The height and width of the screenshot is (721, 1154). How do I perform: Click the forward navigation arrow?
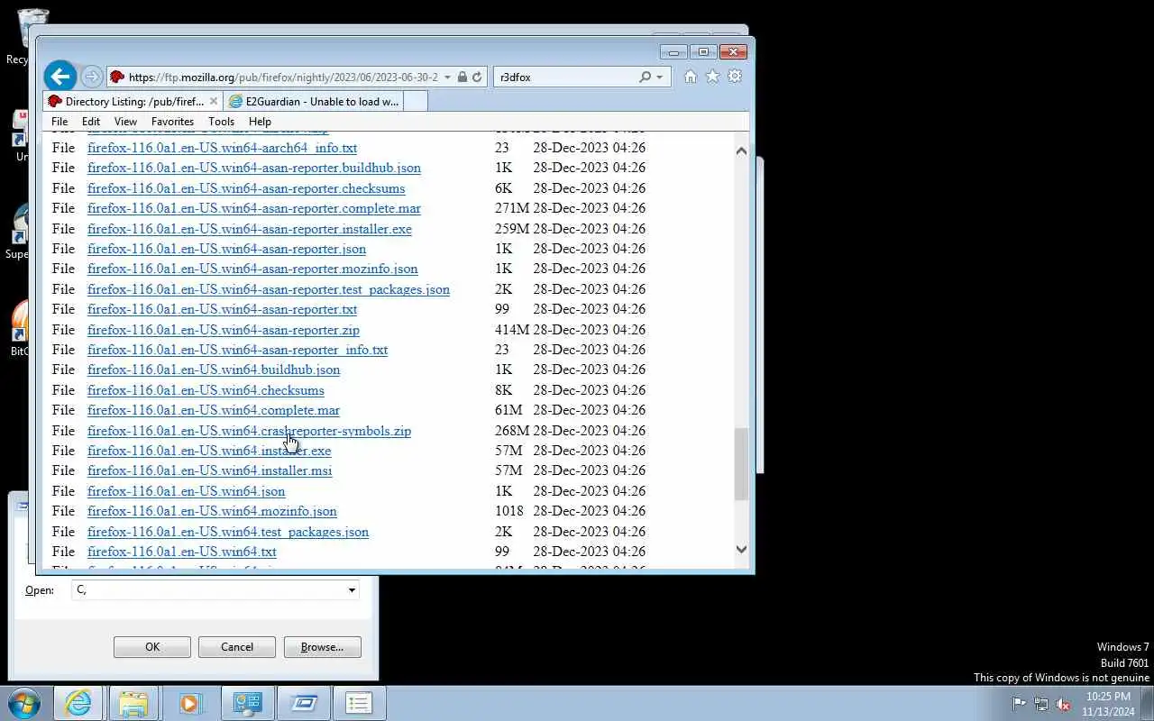[x=91, y=77]
